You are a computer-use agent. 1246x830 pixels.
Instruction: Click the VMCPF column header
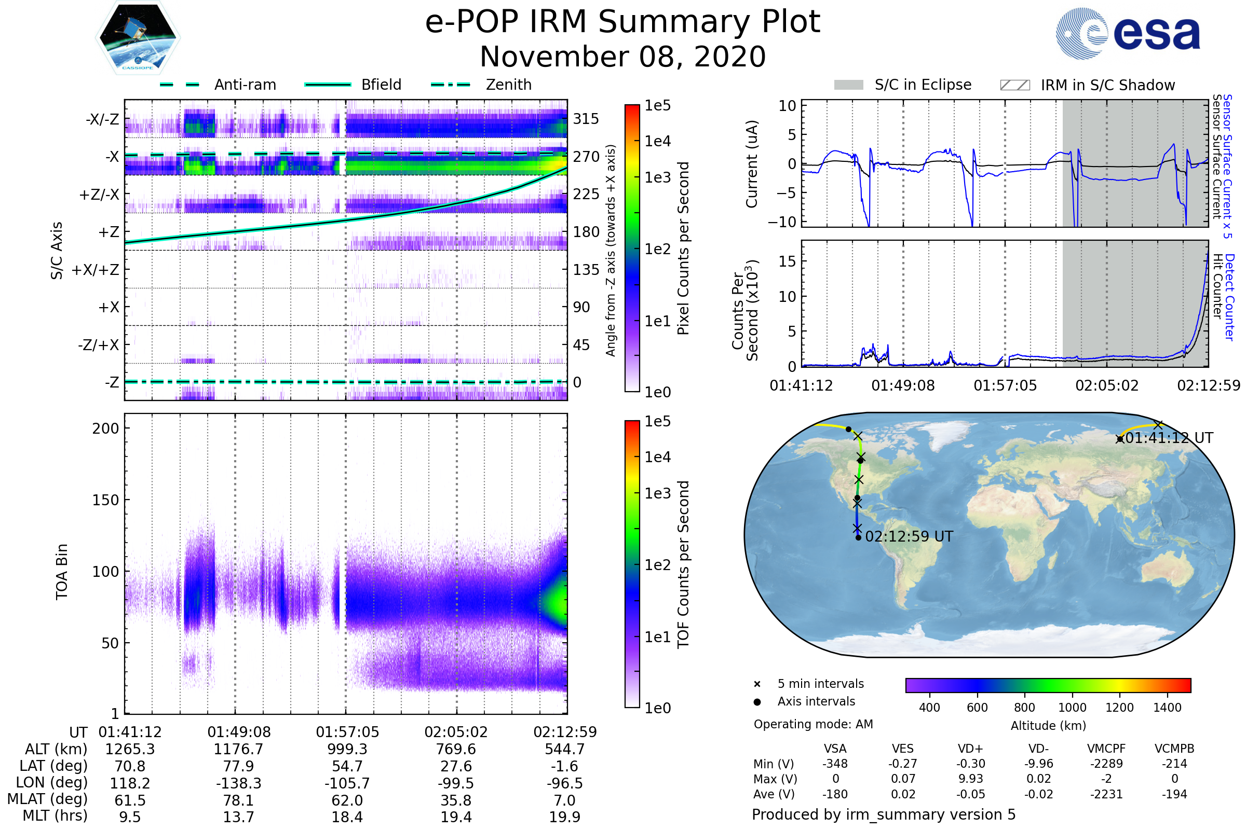click(x=1106, y=749)
